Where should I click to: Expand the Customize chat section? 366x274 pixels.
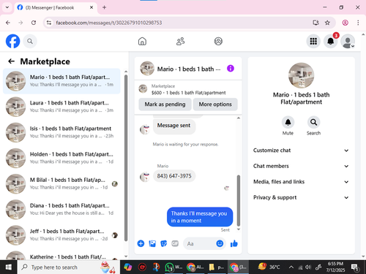301,151
